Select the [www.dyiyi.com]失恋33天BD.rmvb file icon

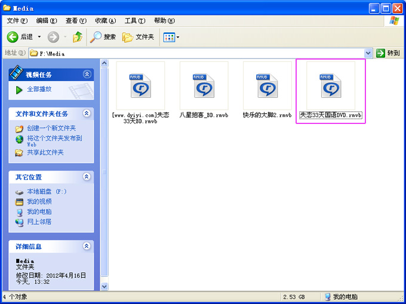pos(140,86)
